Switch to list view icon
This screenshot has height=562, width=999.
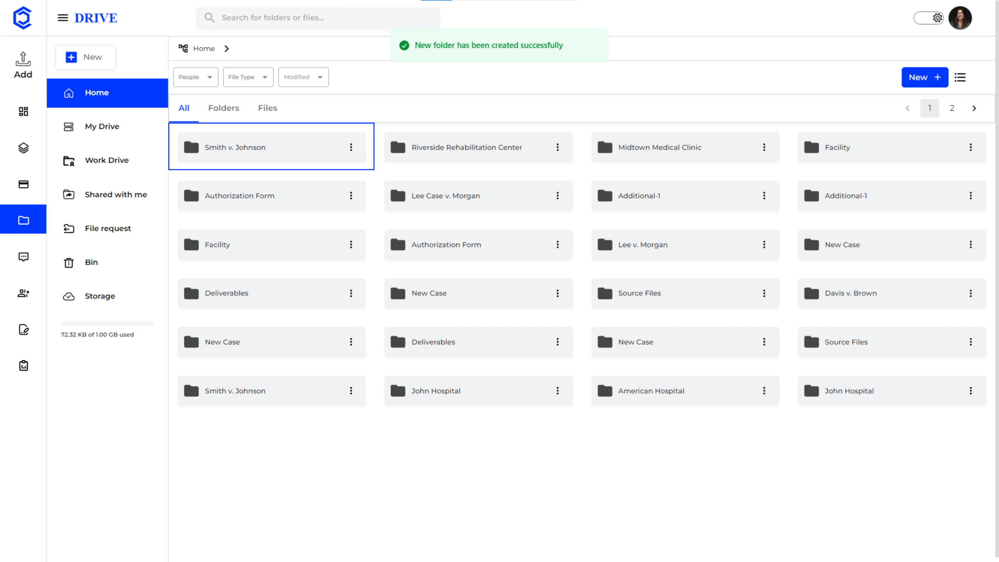coord(960,77)
